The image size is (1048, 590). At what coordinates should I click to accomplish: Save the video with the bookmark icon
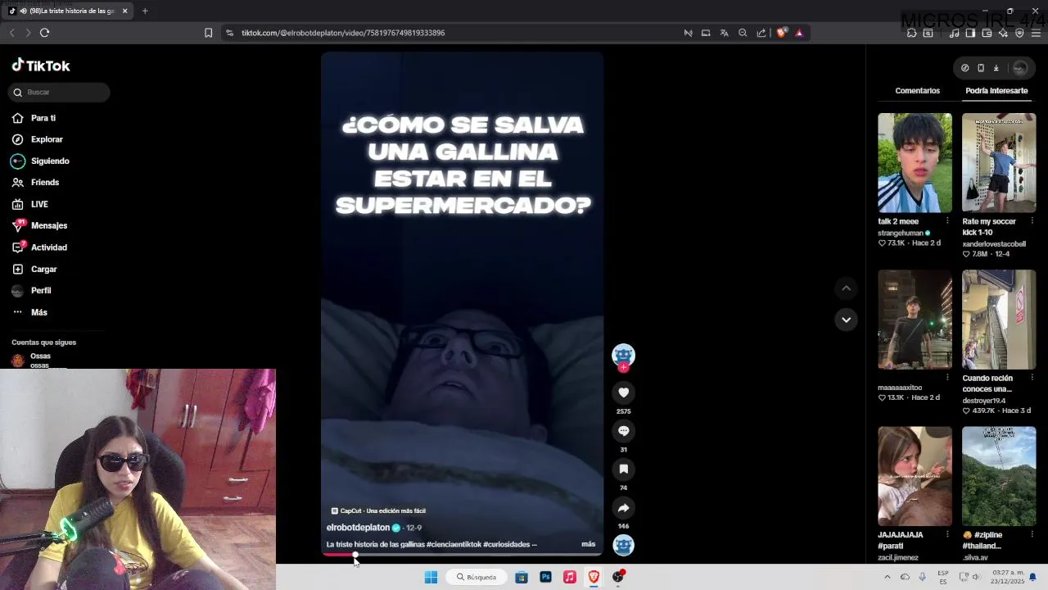[624, 469]
